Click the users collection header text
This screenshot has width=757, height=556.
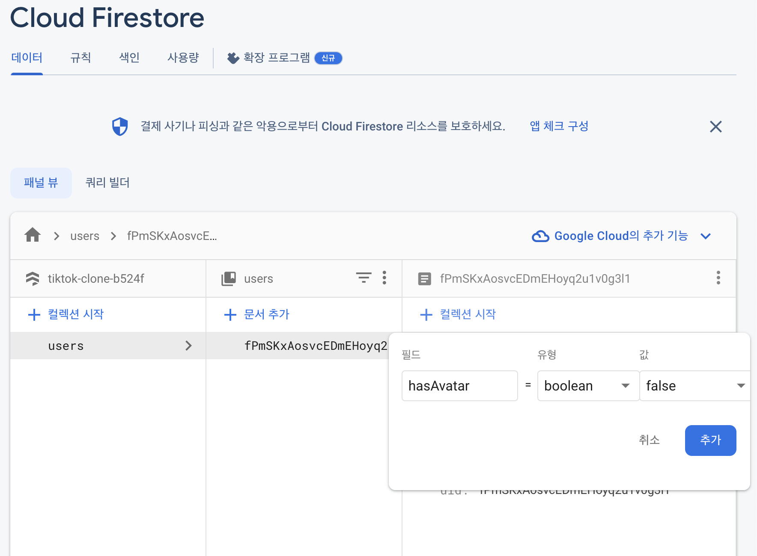(259, 279)
